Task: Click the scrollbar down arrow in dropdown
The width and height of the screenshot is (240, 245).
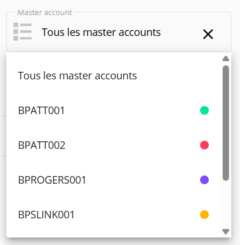Action: (226, 231)
